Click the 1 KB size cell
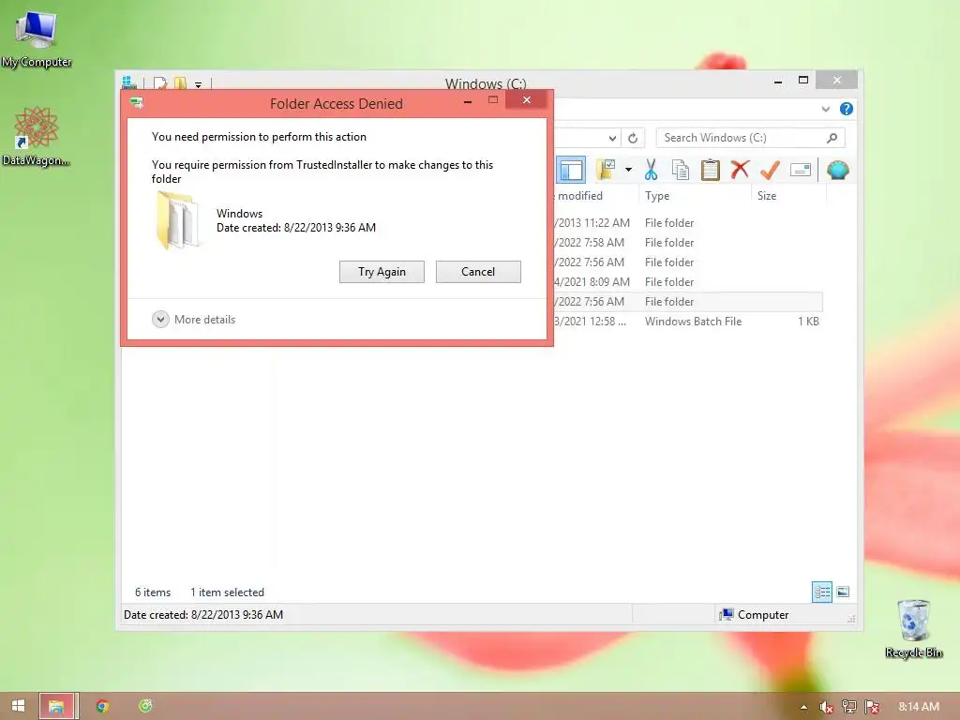This screenshot has height=720, width=960. click(x=808, y=322)
